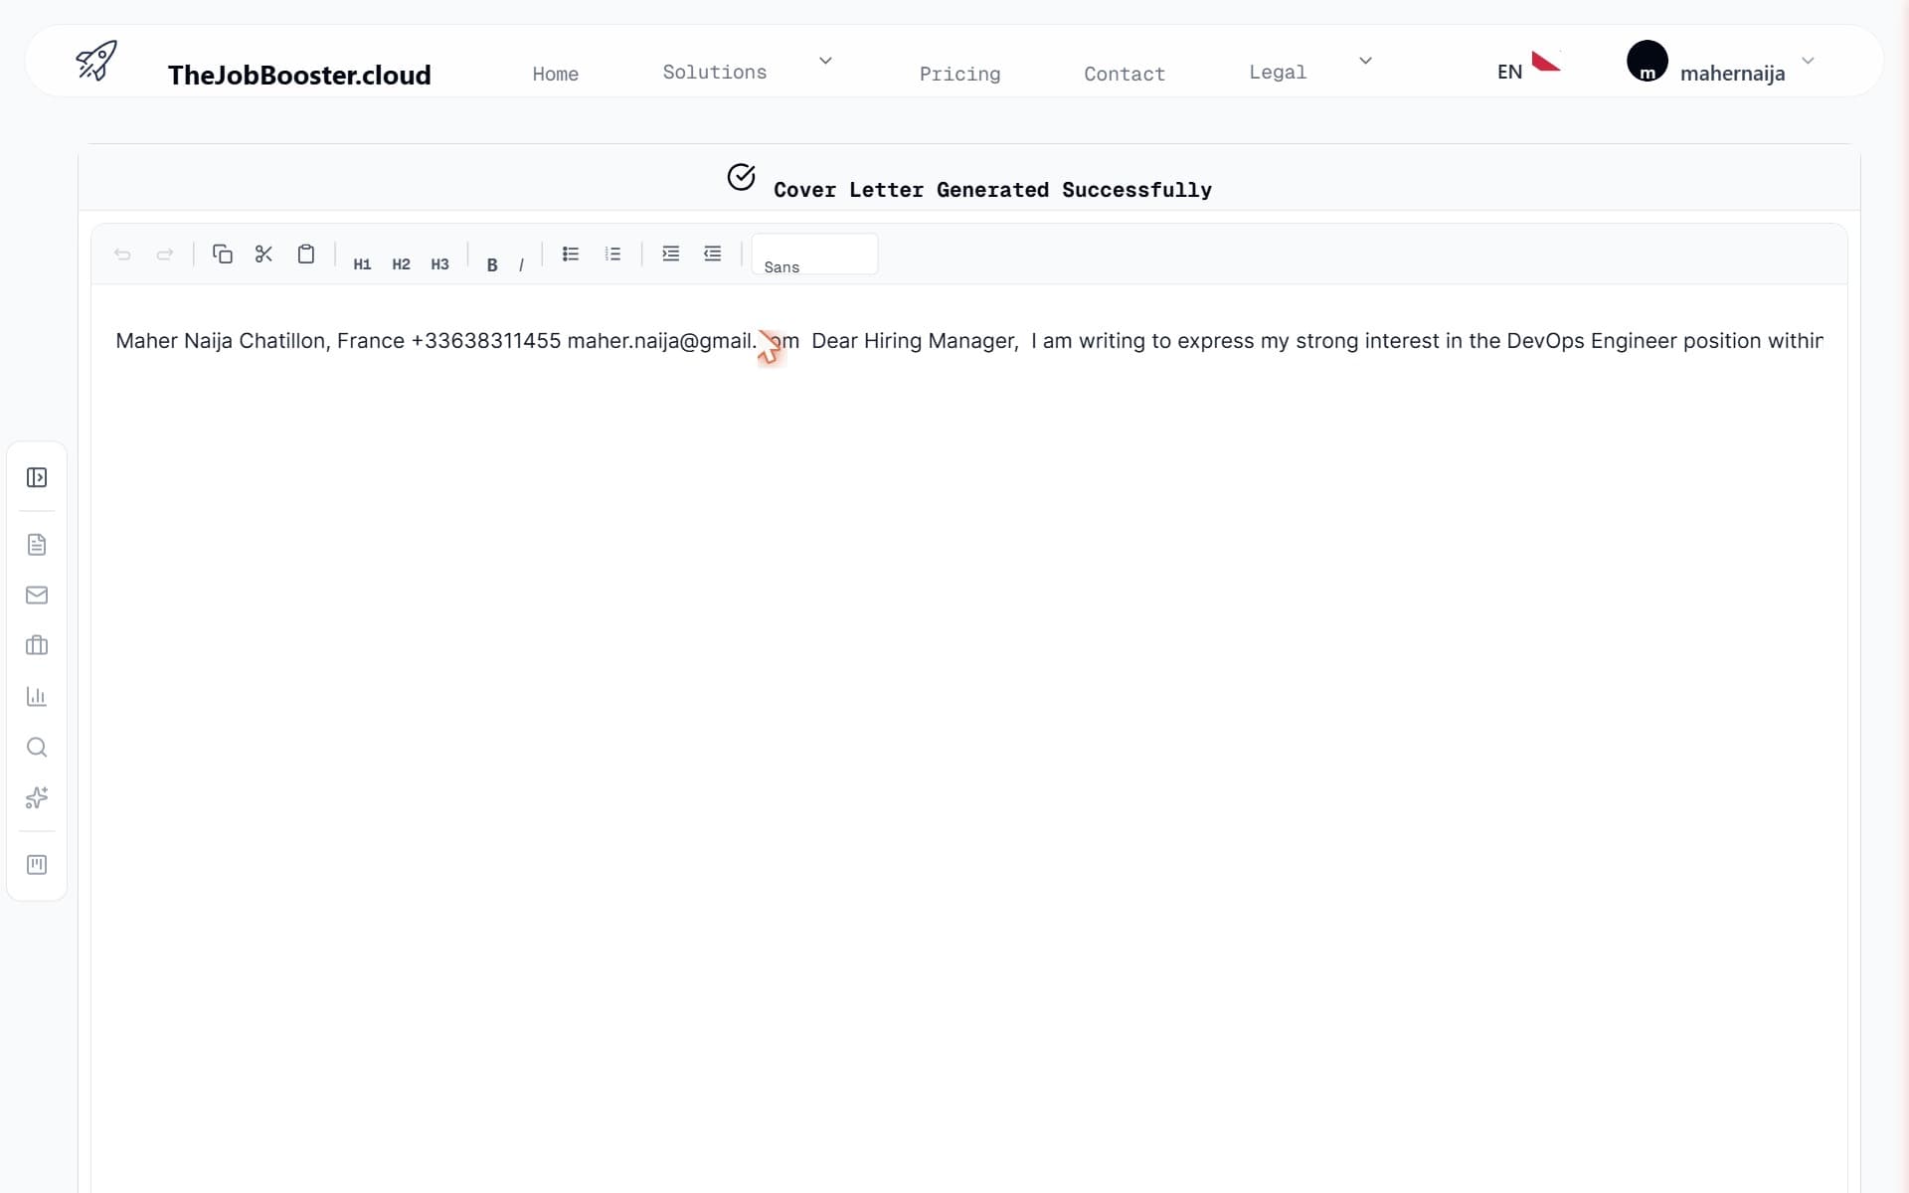The image size is (1909, 1193).
Task: Copy the selected text
Action: pos(222,254)
